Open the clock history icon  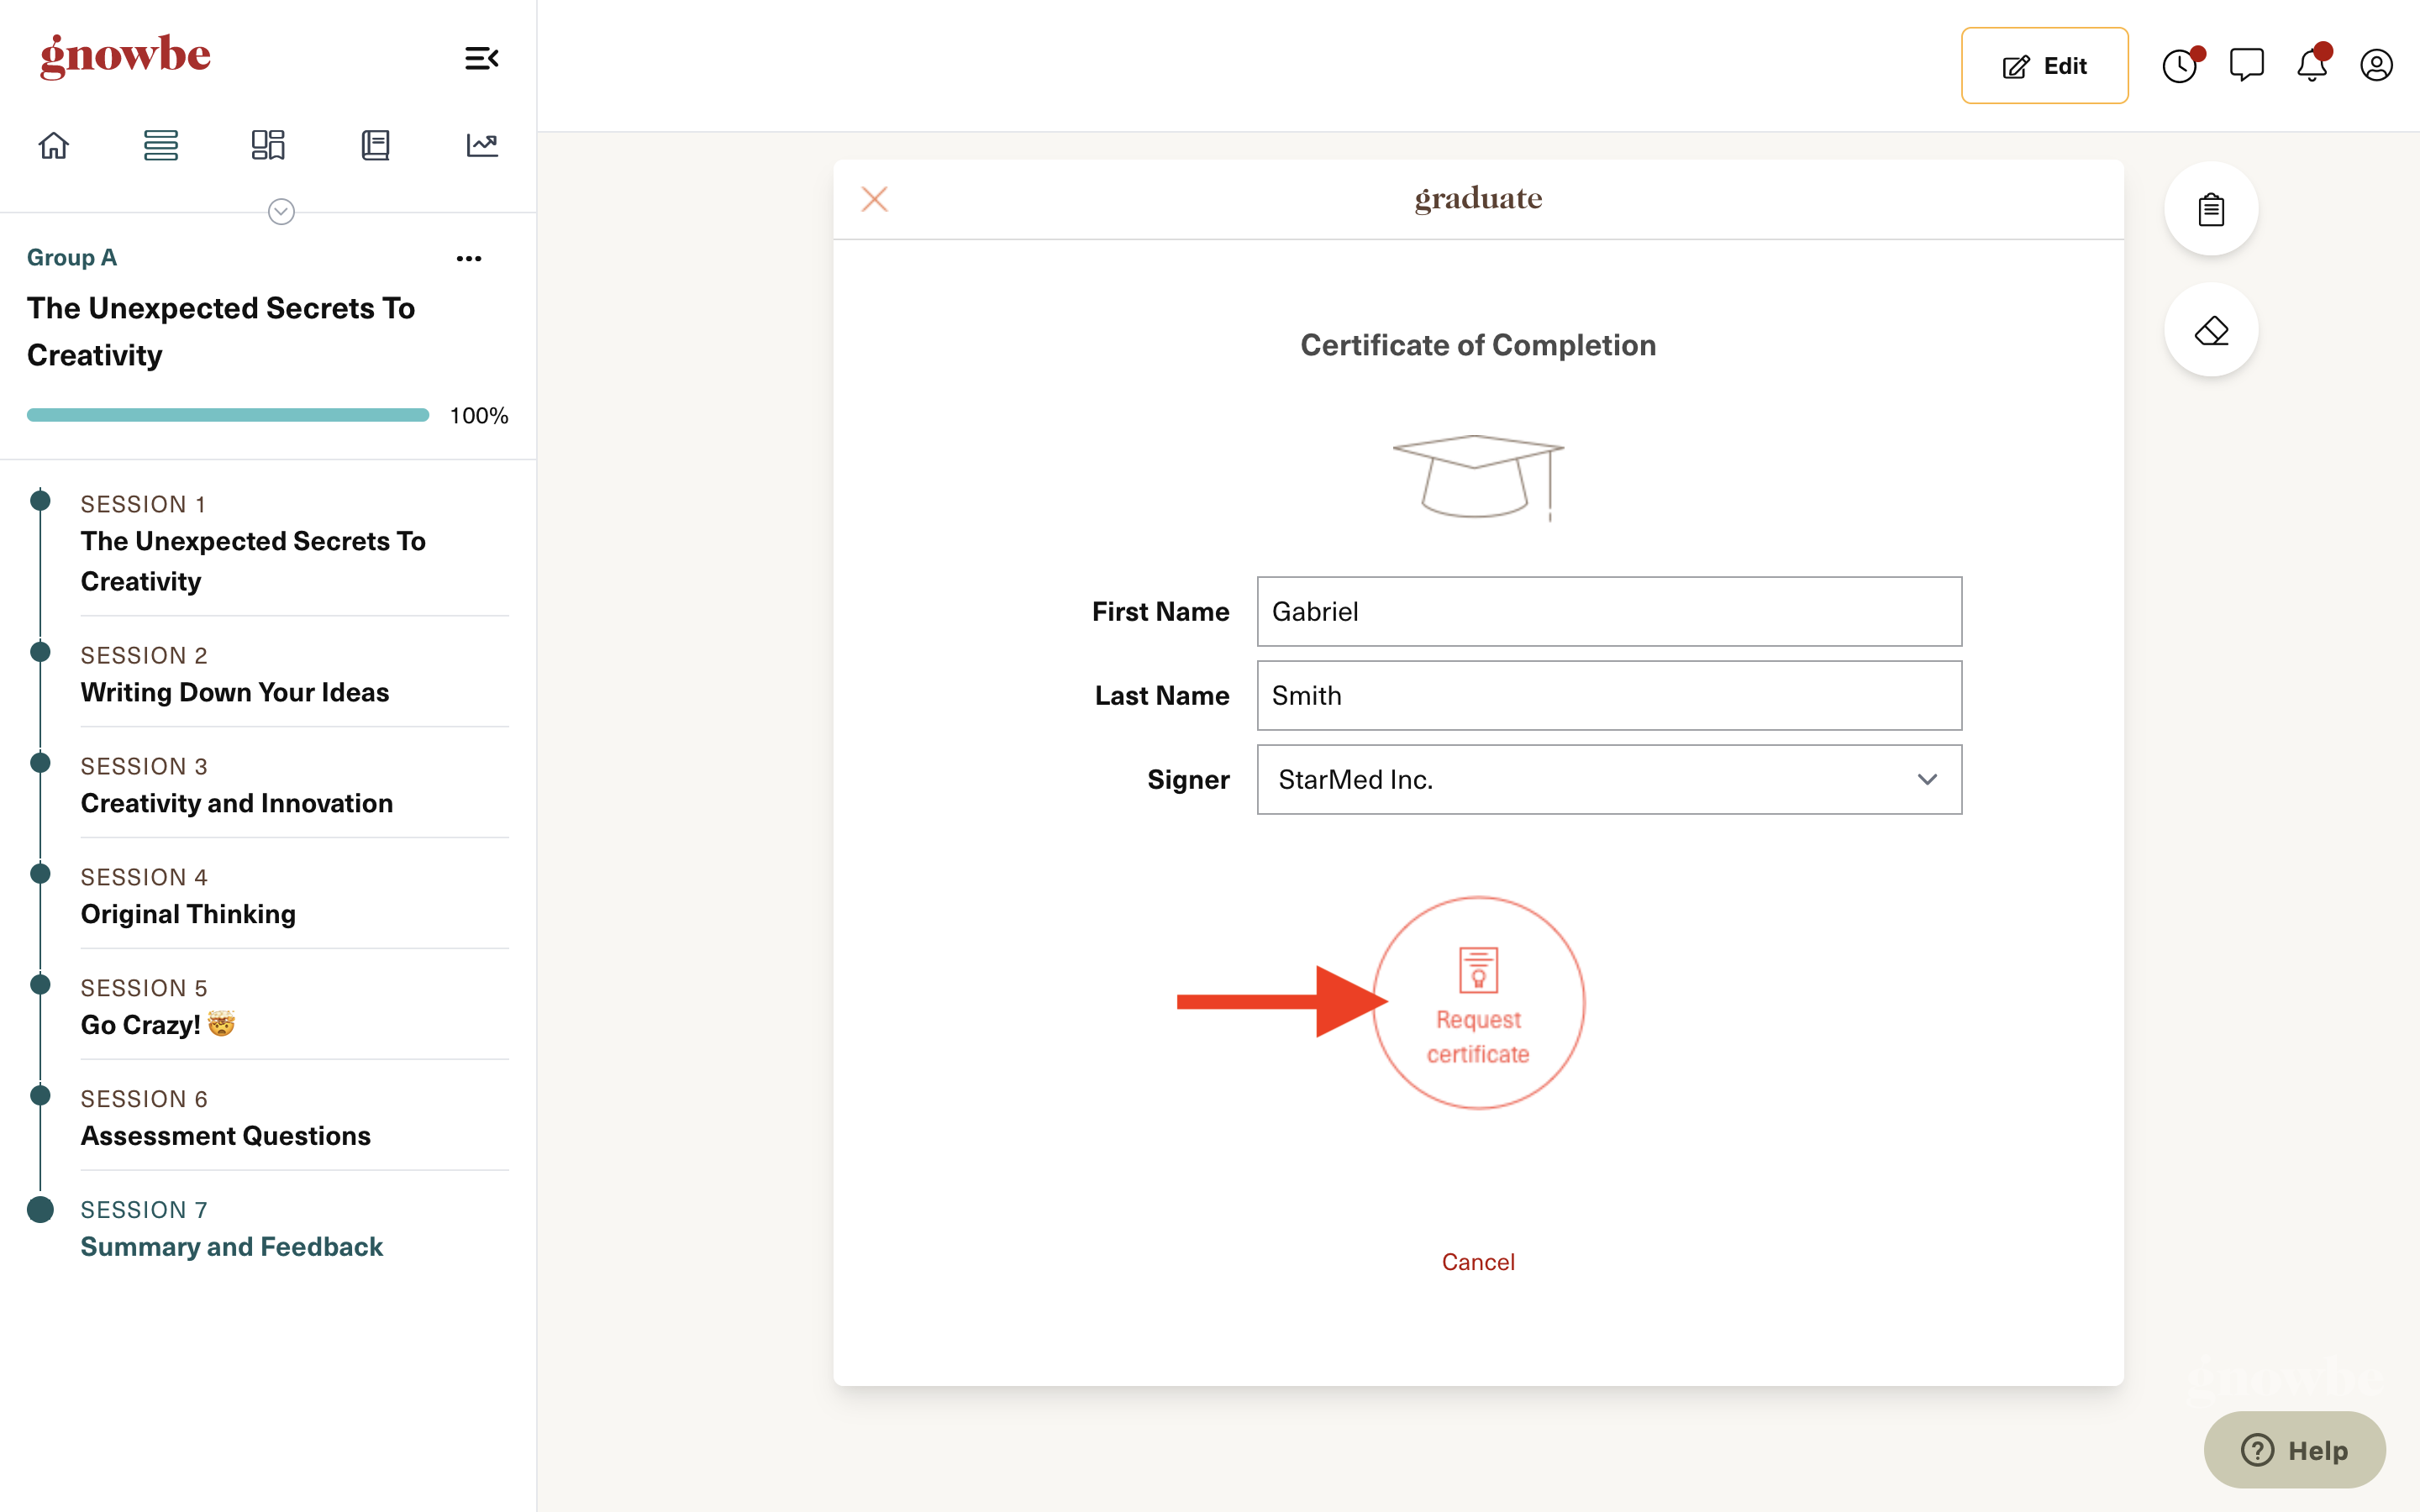[2180, 66]
